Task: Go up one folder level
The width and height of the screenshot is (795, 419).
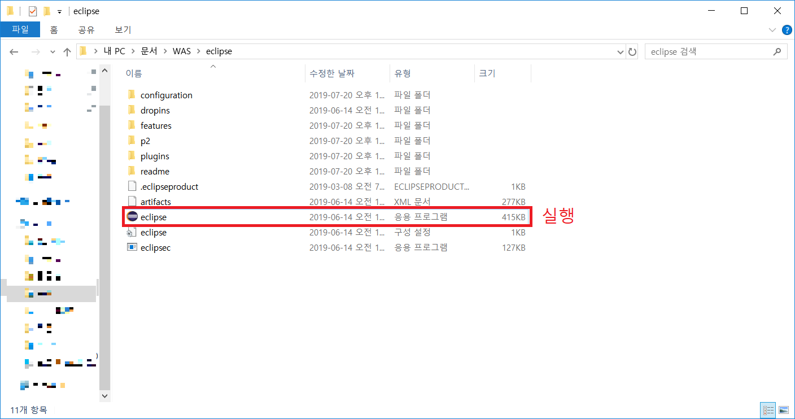Action: tap(67, 51)
